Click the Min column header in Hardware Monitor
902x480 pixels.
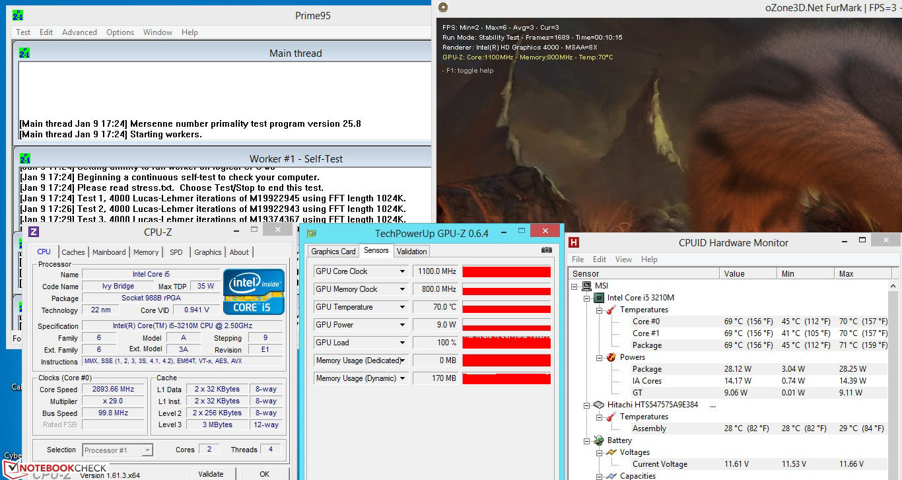pos(806,273)
